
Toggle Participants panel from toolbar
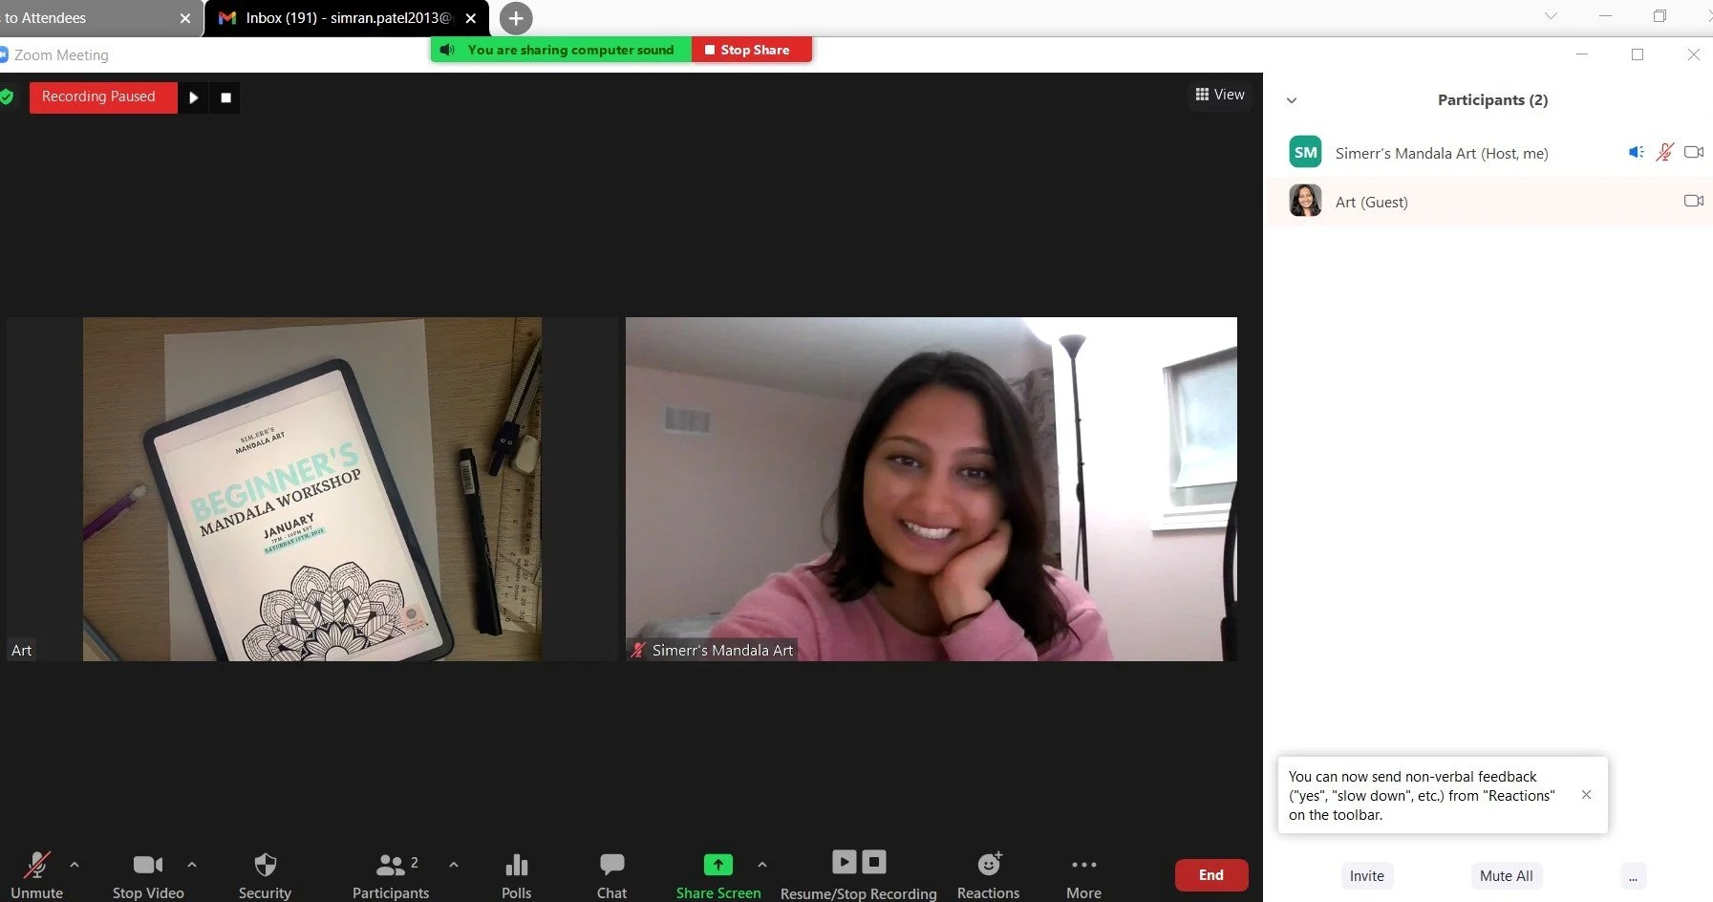tap(391, 875)
